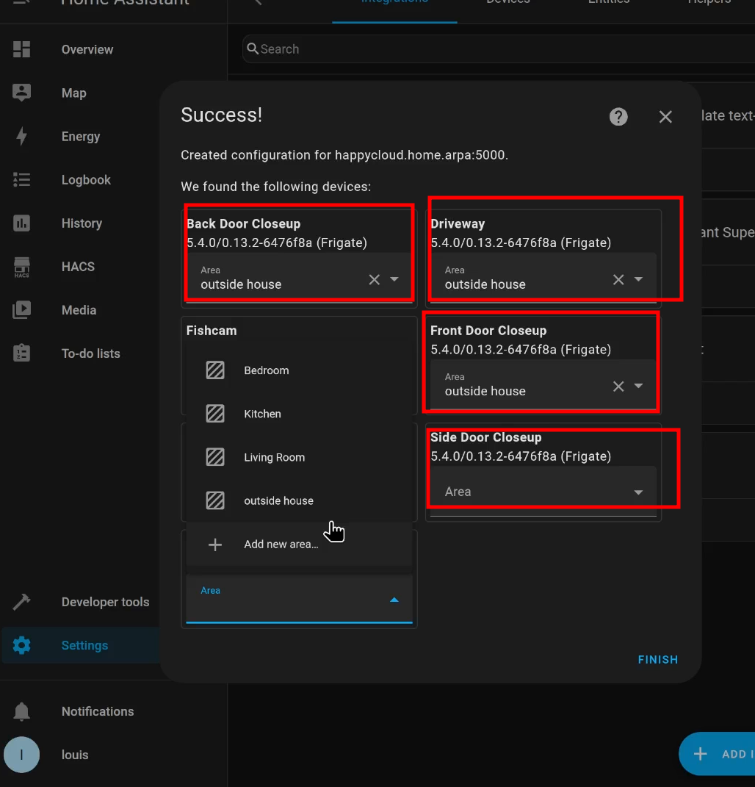Open the Overview dashboard icon

[21, 49]
